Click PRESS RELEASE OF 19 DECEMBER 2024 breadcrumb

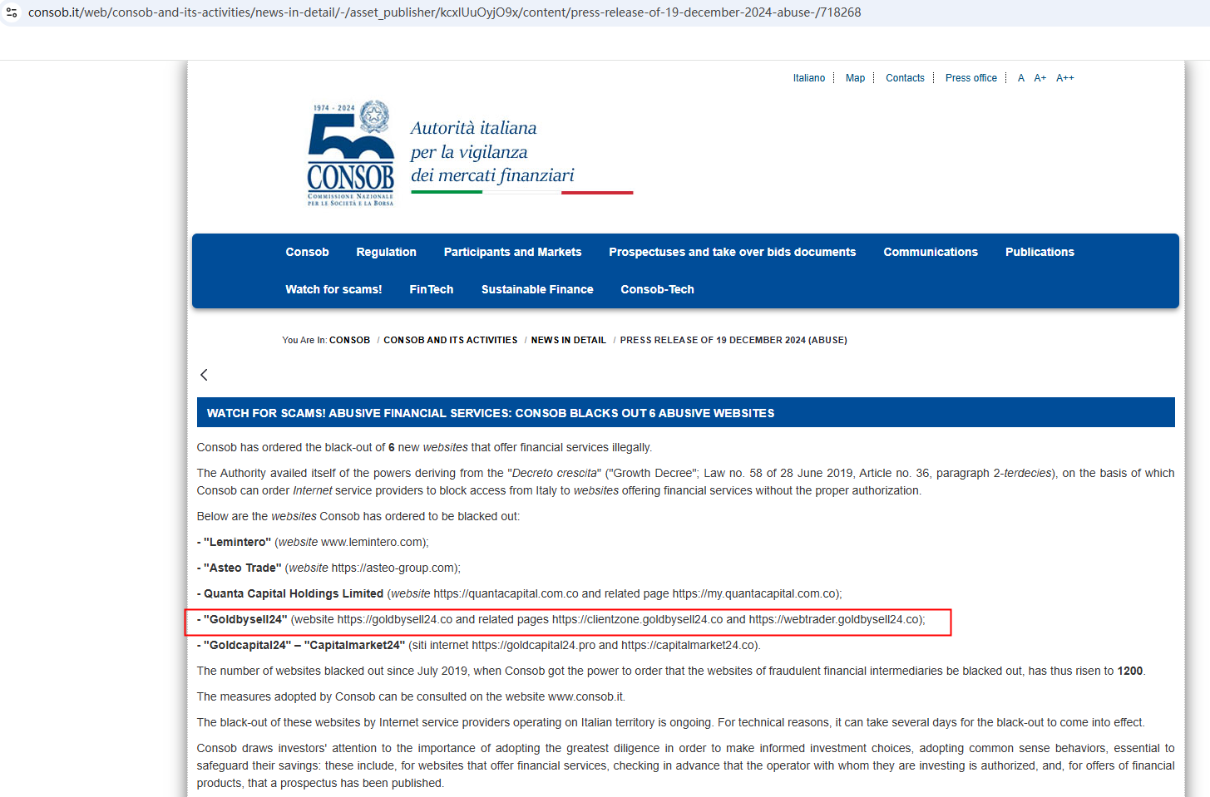pyautogui.click(x=733, y=340)
